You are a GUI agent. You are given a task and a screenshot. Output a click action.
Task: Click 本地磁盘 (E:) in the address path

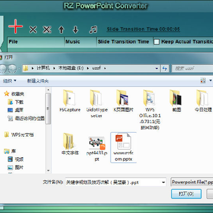(71, 68)
